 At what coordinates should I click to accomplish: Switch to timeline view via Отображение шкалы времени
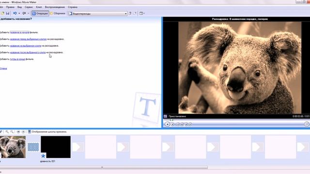tap(47, 132)
